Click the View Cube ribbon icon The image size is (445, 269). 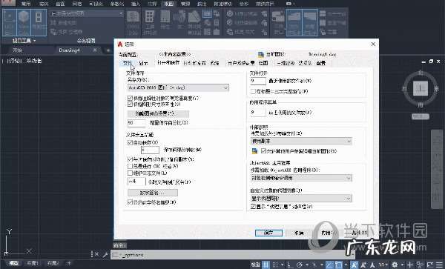click(24, 23)
